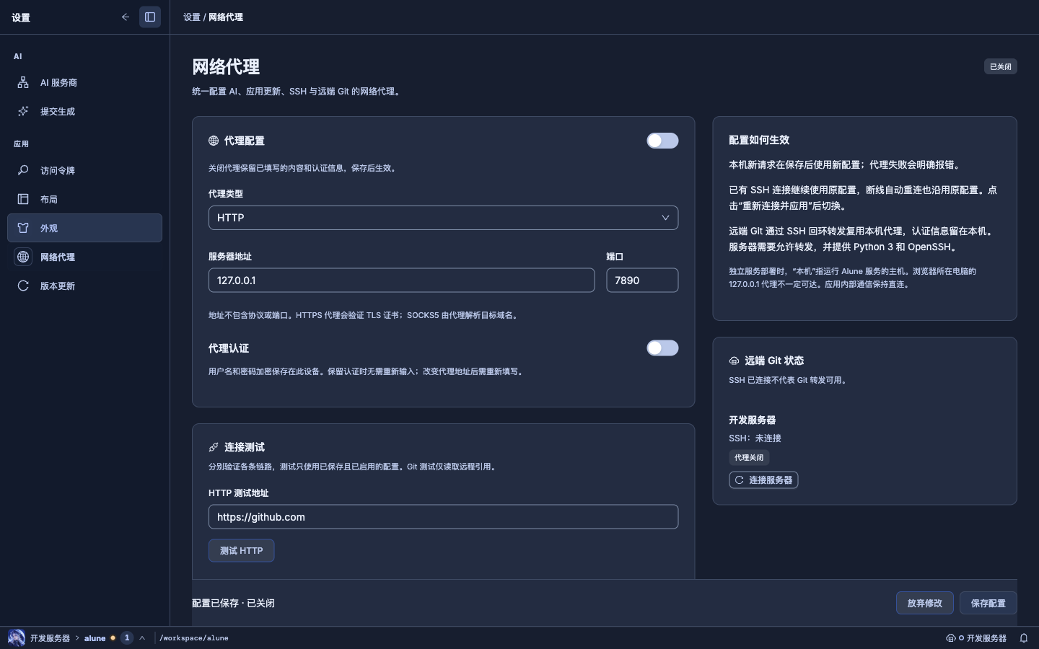The height and width of the screenshot is (649, 1039).
Task: Enable the 代理认证 toggle switch
Action: tap(662, 348)
